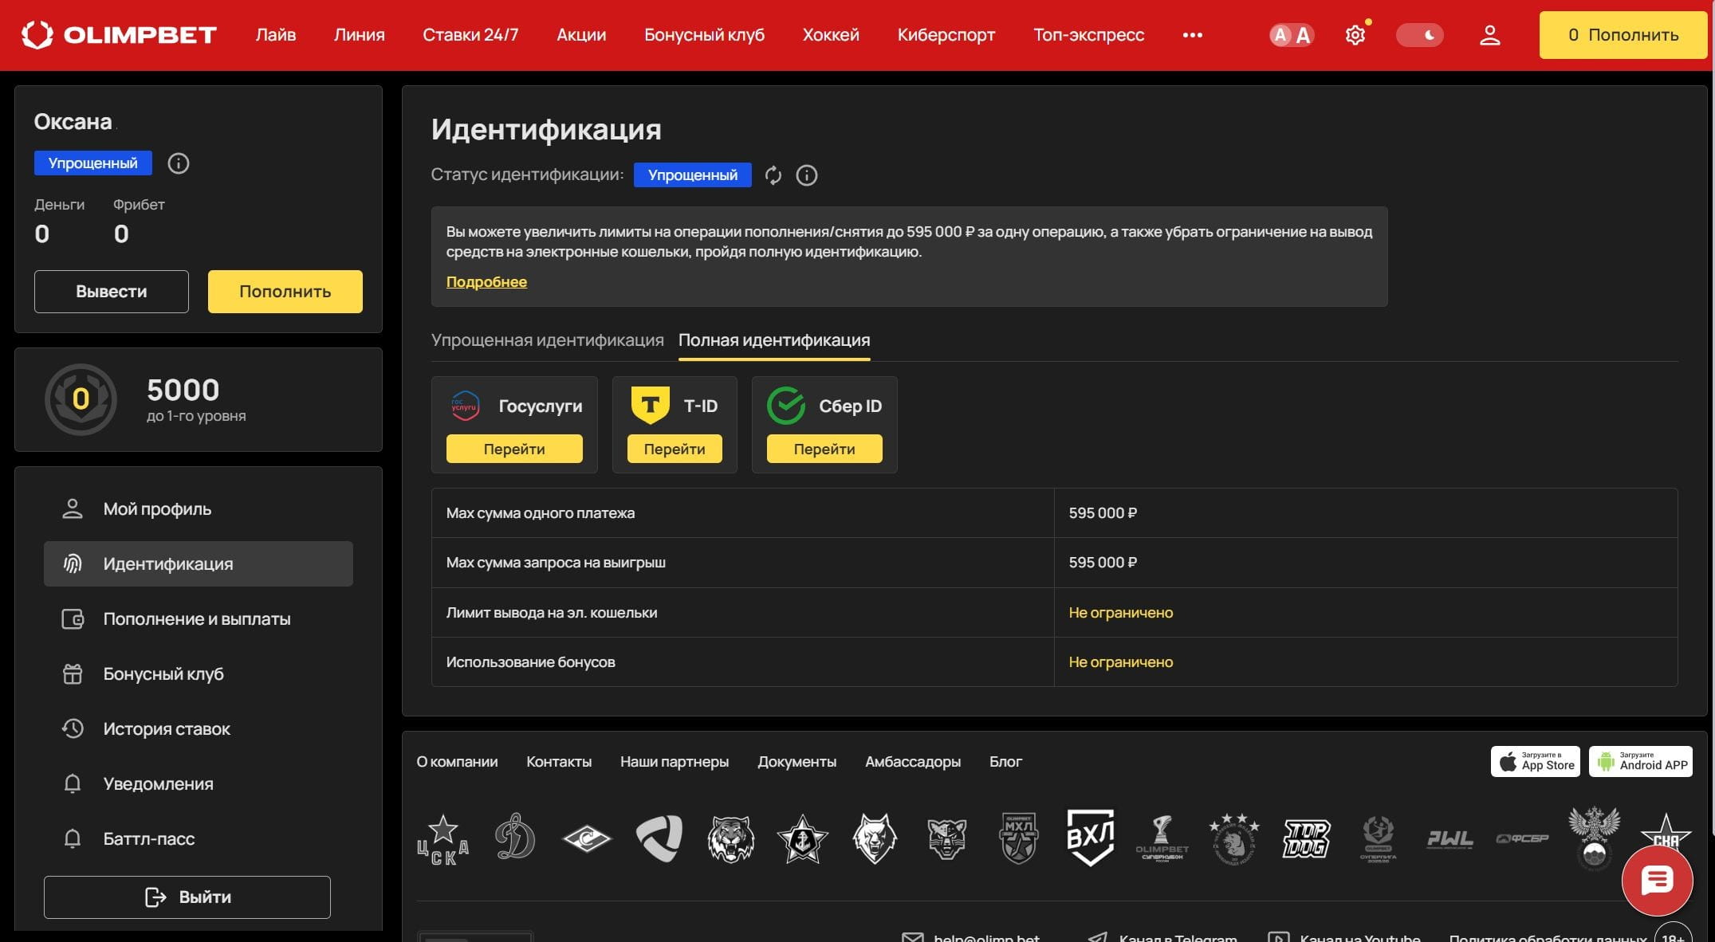This screenshot has width=1715, height=942.
Task: Open О компании footer link
Action: click(x=457, y=762)
